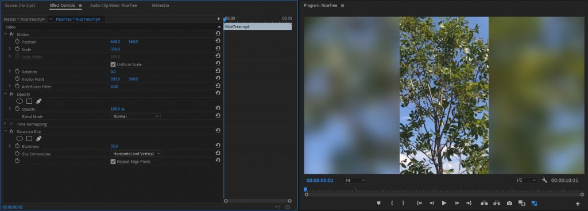Open the 1/2 playback resolution dropdown

click(526, 180)
